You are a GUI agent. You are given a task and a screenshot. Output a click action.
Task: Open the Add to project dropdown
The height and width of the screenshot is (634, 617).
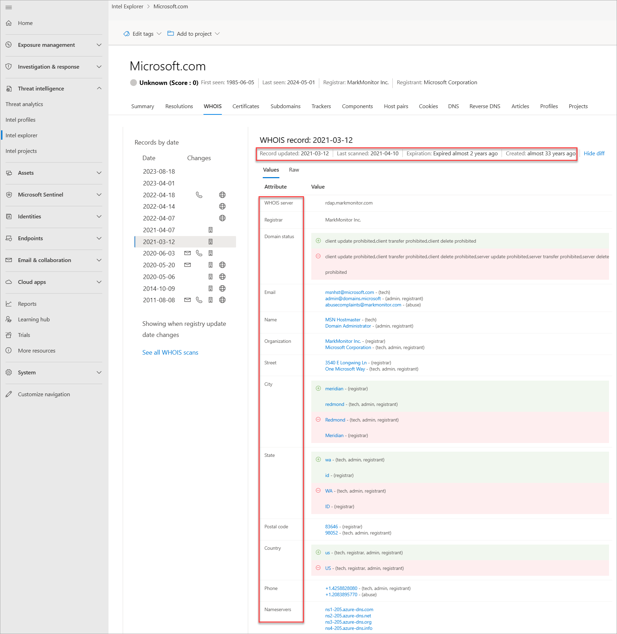(x=217, y=34)
